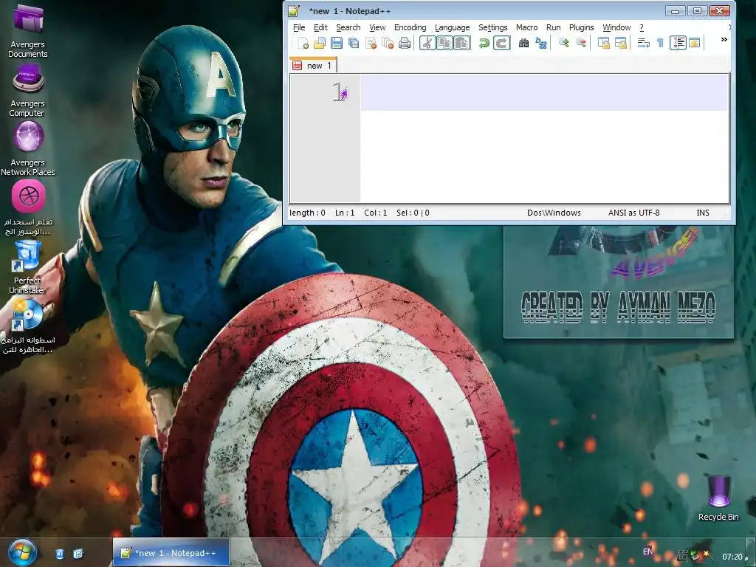Screen dimensions: 756x567
Task: Click the green Undo arrow icon
Action: (x=484, y=44)
